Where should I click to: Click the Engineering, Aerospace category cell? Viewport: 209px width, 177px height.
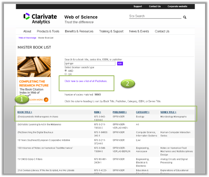click(142, 149)
